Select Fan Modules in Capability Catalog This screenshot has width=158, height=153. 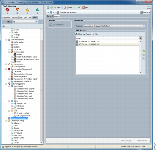[18, 131]
